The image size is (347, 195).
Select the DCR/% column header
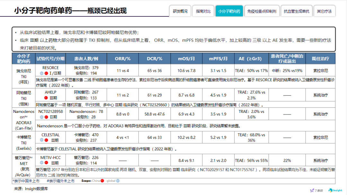coord(155,58)
